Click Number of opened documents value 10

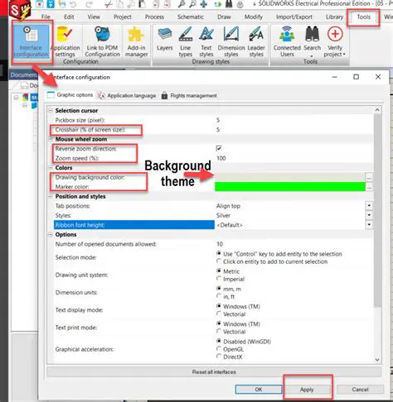point(220,244)
